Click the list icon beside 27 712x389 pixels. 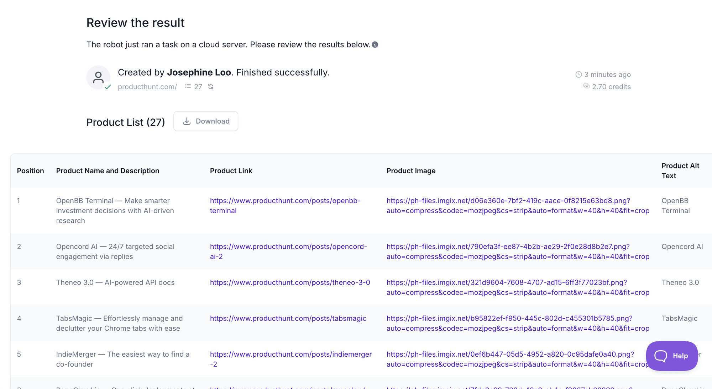[188, 86]
